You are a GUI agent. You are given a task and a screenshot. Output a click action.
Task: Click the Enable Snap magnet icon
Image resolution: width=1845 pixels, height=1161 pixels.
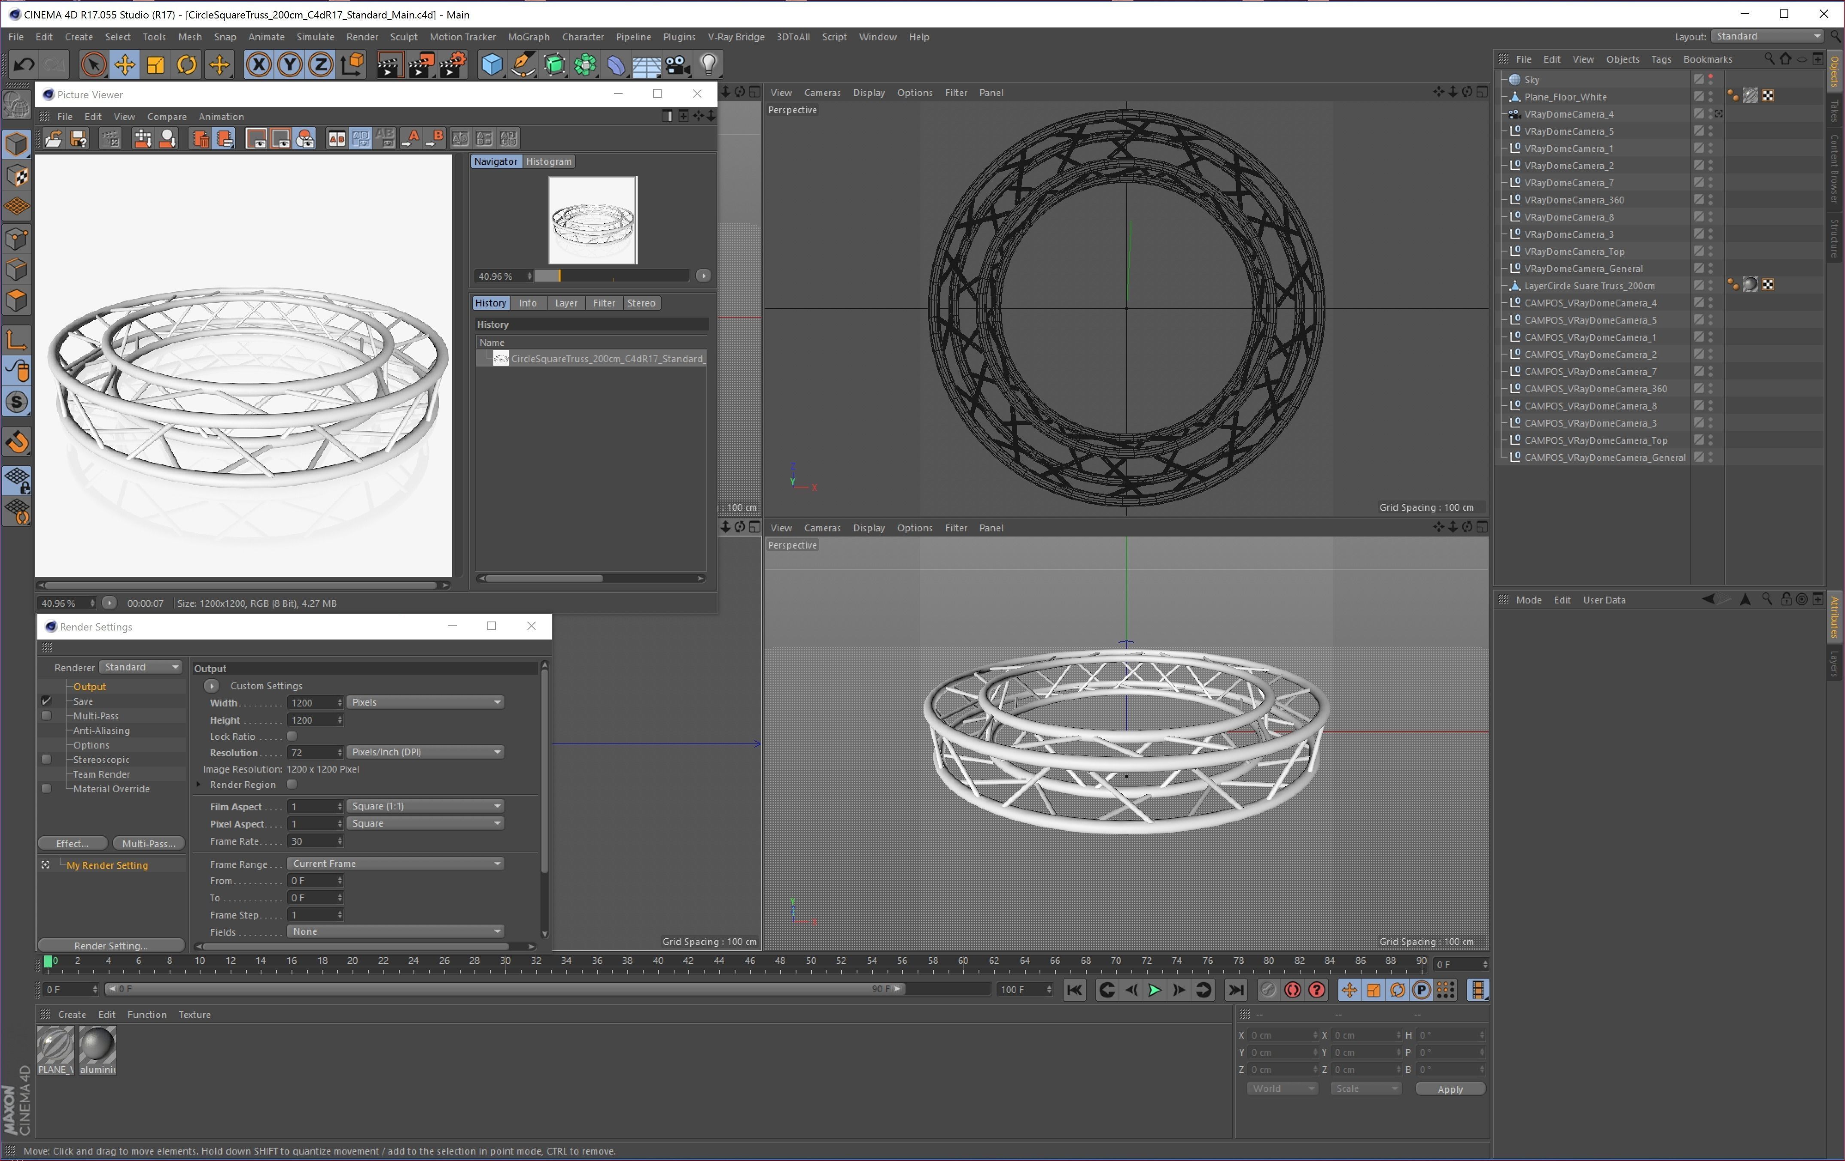tap(17, 443)
